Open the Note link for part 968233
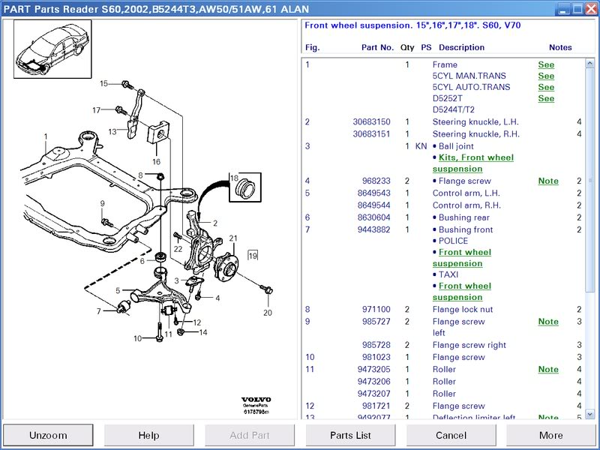This screenshot has width=600, height=450. (x=548, y=181)
